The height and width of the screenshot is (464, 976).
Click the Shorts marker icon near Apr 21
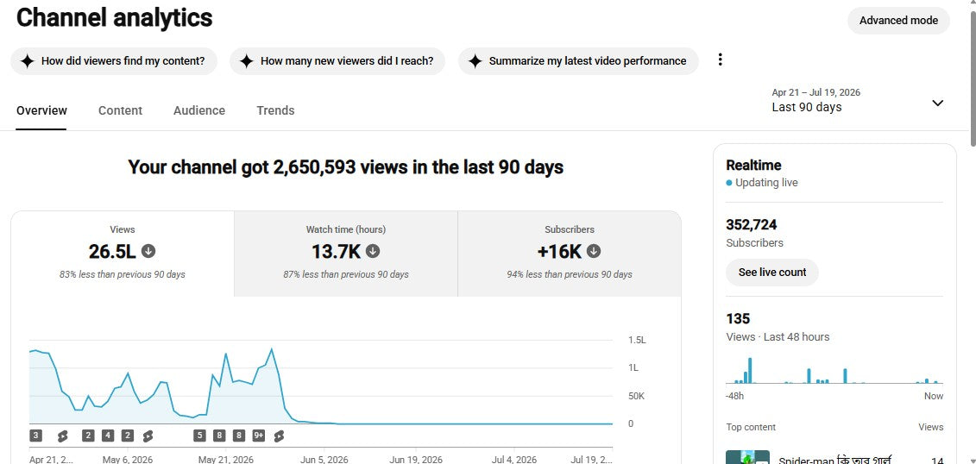[62, 436]
